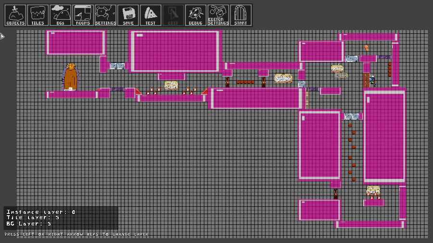
Task: Open the Tiles palette
Action: (38, 15)
